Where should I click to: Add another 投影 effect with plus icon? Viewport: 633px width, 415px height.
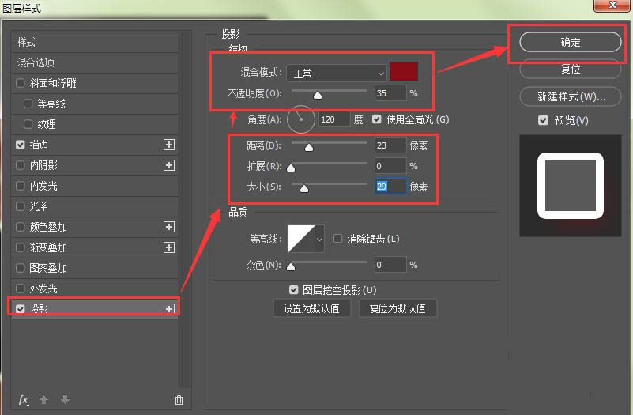coord(169,309)
